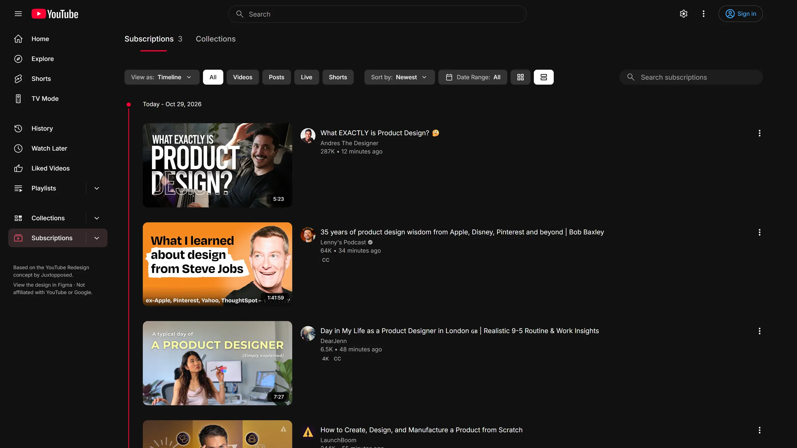
Task: Open History in the sidebar
Action: tap(58, 128)
